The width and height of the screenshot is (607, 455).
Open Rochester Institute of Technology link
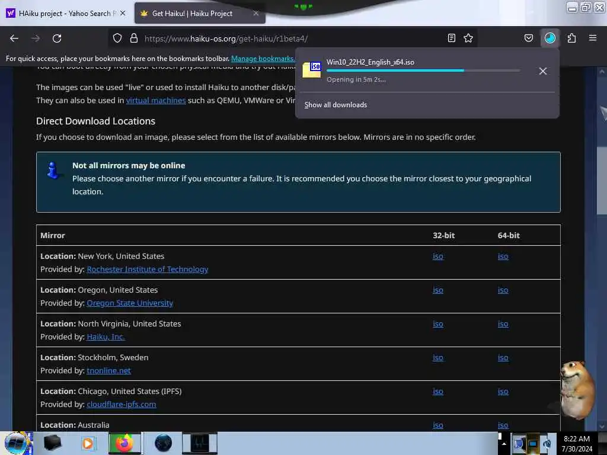pyautogui.click(x=148, y=270)
